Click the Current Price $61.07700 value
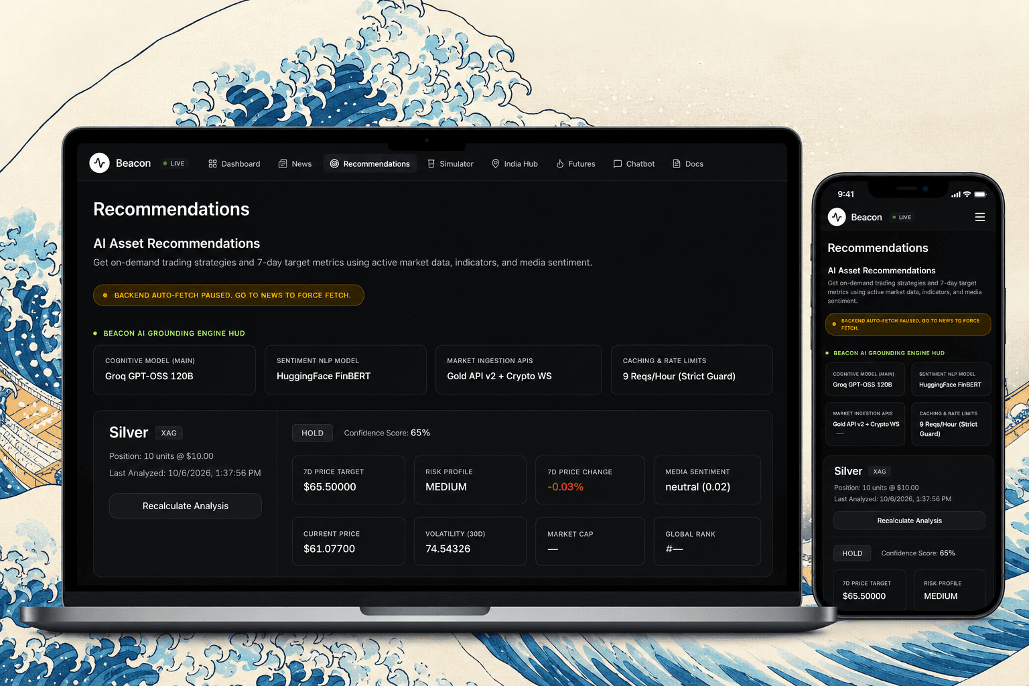The height and width of the screenshot is (686, 1029). (329, 549)
